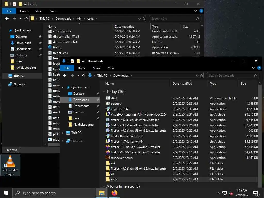The height and width of the screenshot is (198, 264).
Task: Select crashreporter settings file icon in core window
Action: (x=50, y=31)
